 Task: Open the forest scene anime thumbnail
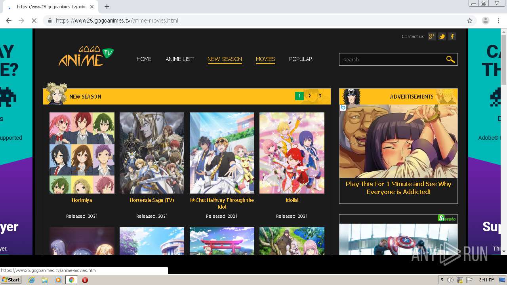pyautogui.click(x=292, y=241)
